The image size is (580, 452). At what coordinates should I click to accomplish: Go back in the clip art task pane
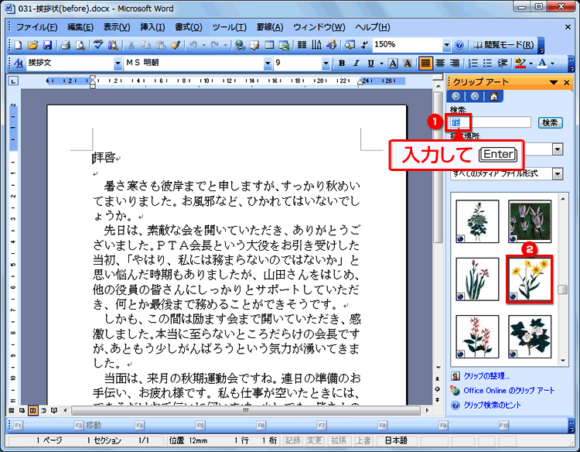(x=456, y=96)
